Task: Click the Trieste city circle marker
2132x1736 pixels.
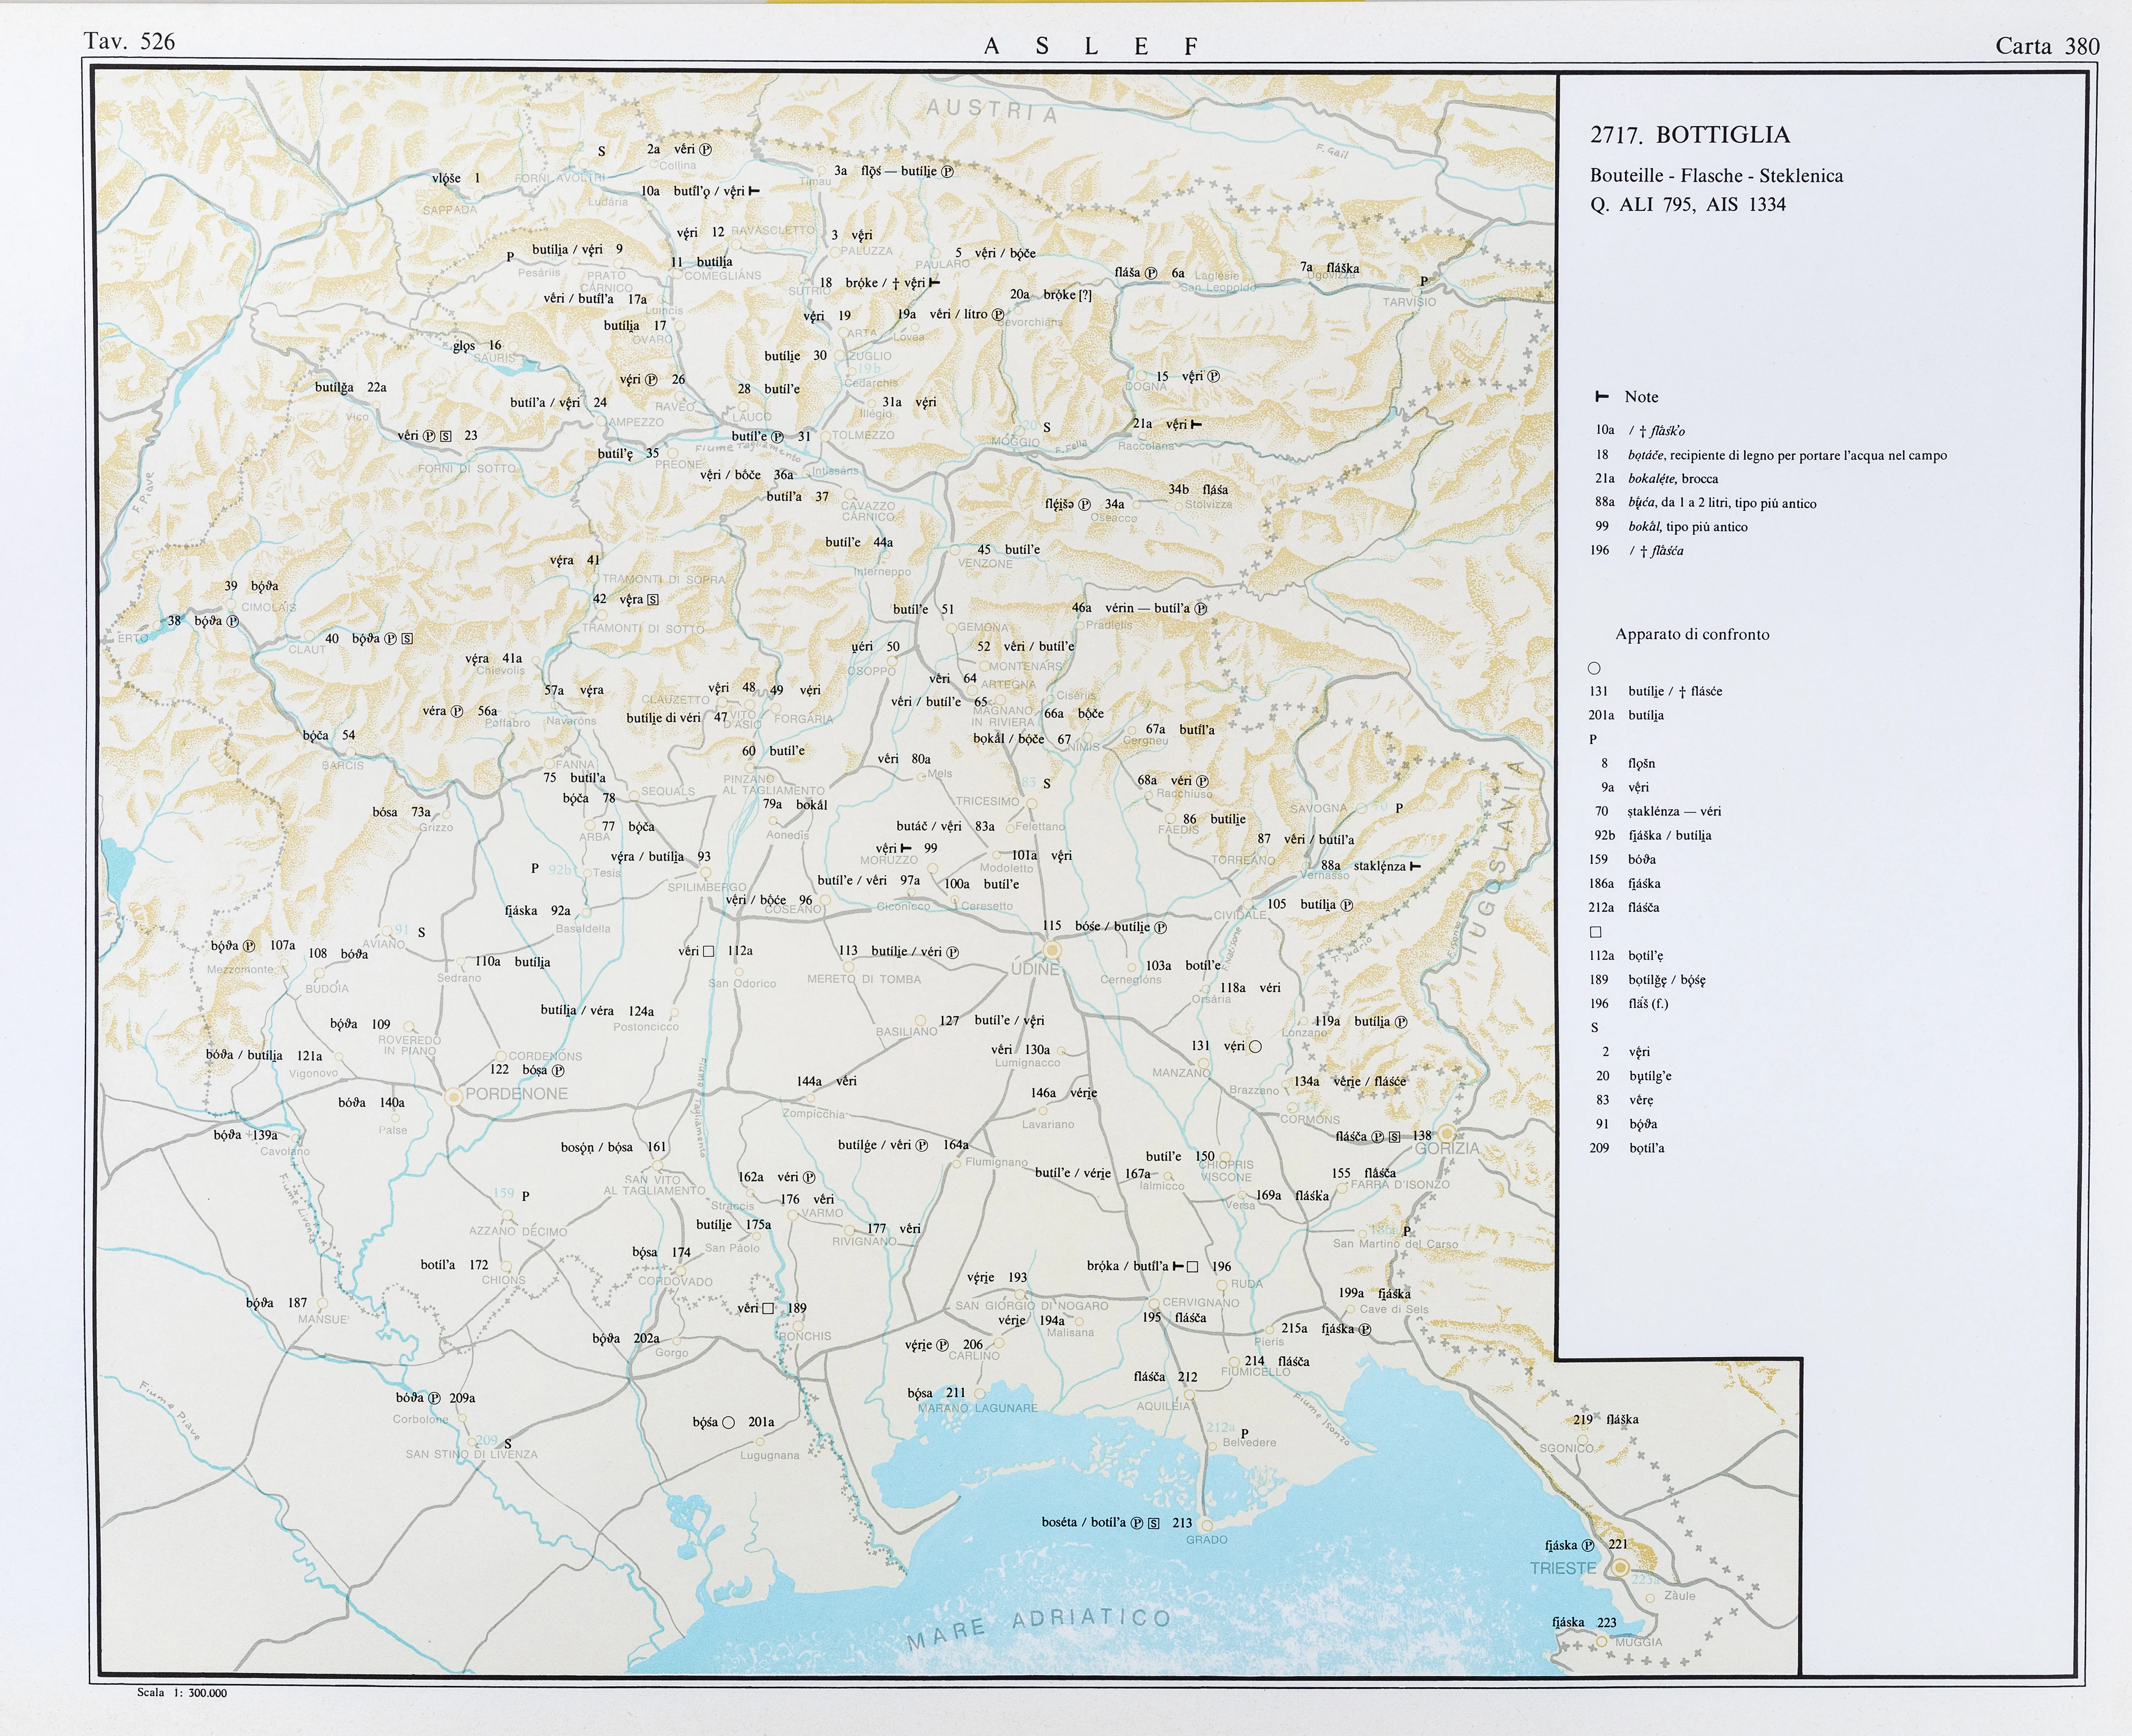Action: (1620, 1567)
